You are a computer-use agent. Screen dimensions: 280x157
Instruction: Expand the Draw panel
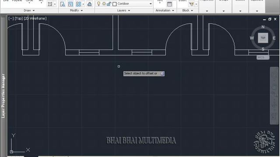click(29, 10)
